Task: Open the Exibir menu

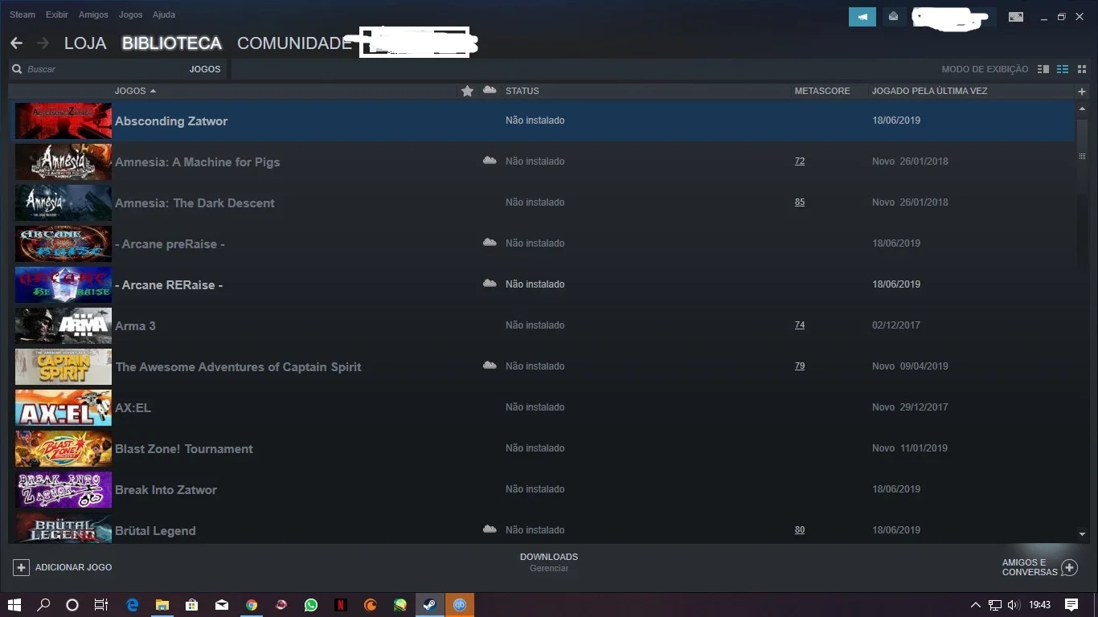Action: [57, 14]
